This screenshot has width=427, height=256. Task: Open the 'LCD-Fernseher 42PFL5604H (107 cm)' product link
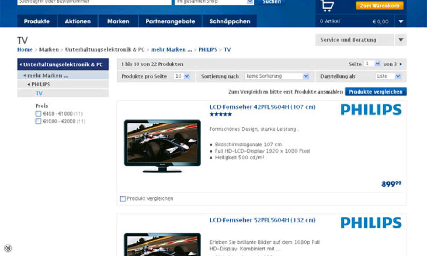(x=263, y=107)
